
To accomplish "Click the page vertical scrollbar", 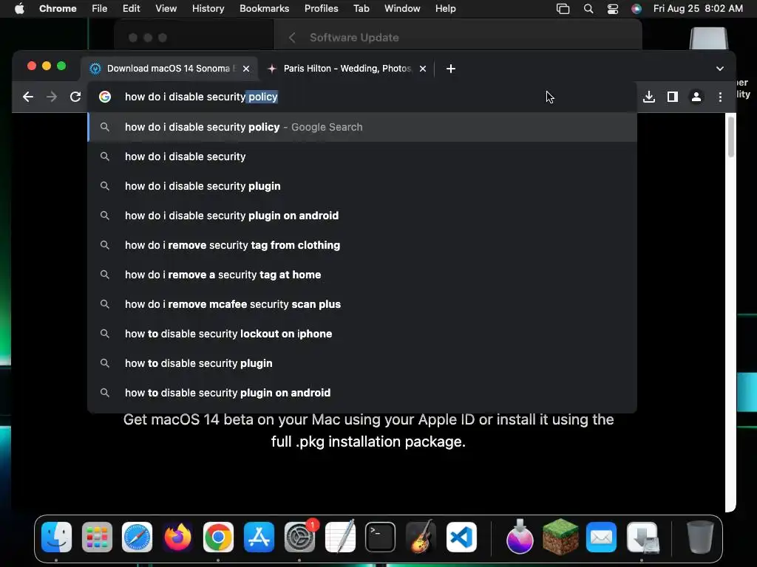I will pos(731,137).
